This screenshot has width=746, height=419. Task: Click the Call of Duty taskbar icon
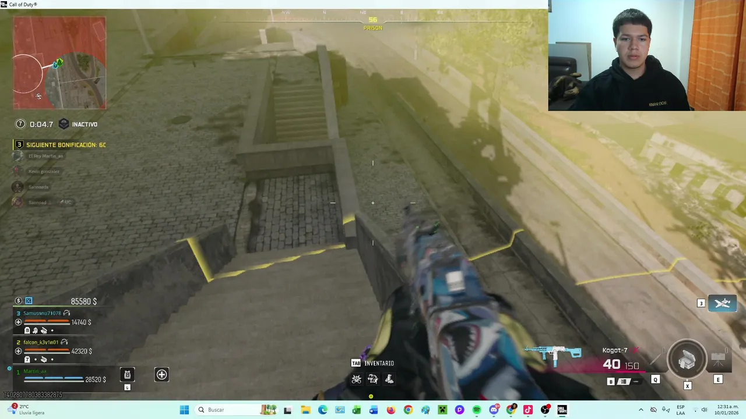pyautogui.click(x=562, y=410)
